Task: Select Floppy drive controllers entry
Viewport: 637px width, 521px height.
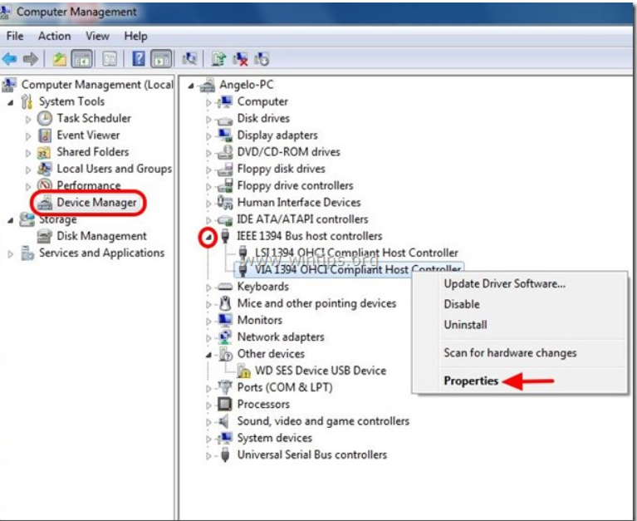Action: tap(296, 185)
